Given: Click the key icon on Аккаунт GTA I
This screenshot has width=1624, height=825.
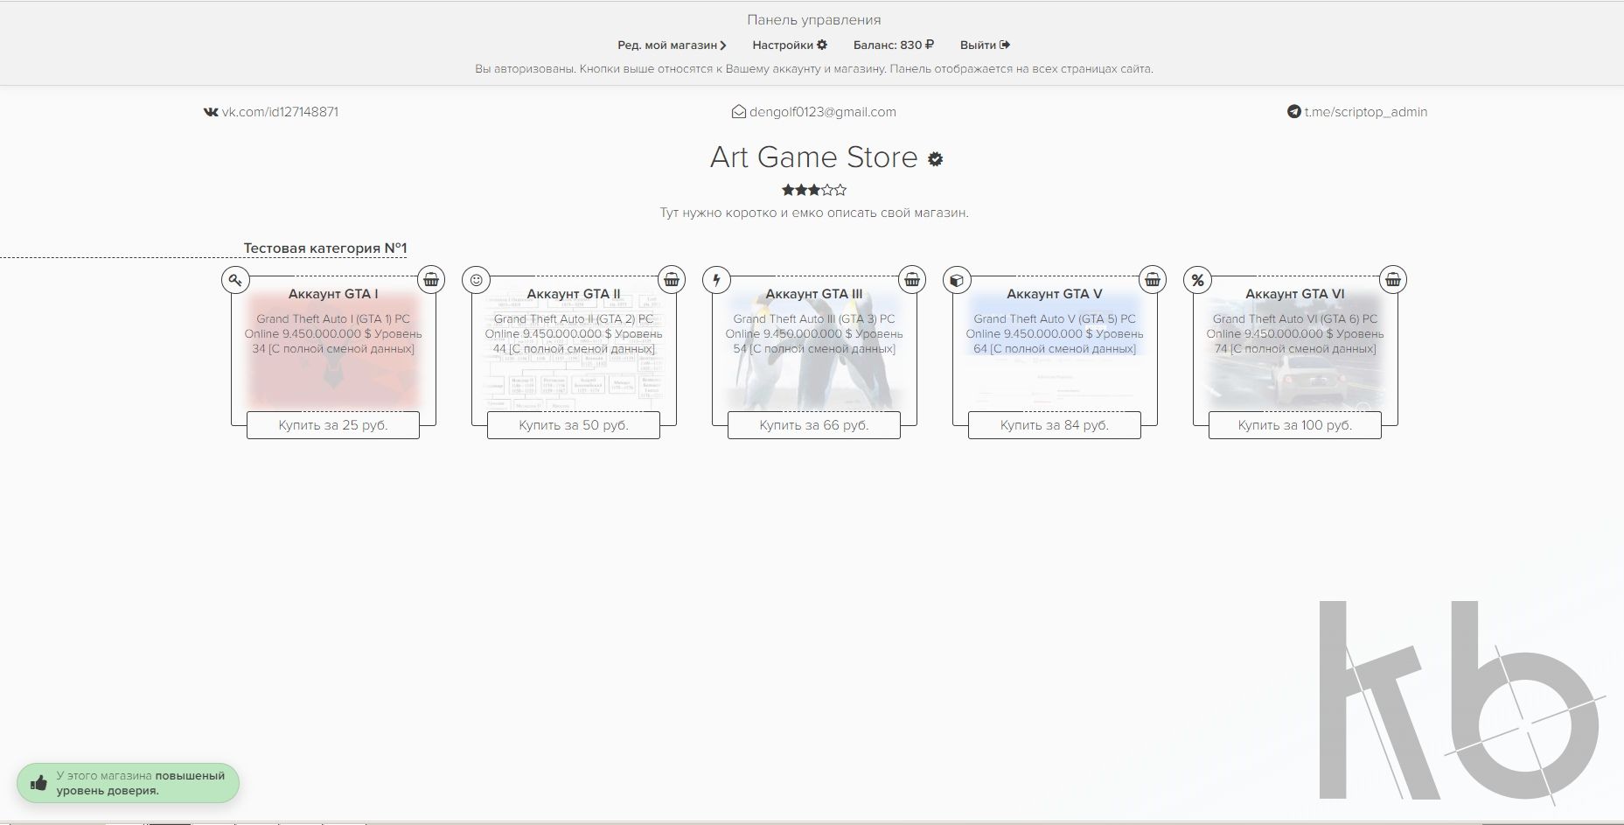Looking at the screenshot, I should click(235, 280).
